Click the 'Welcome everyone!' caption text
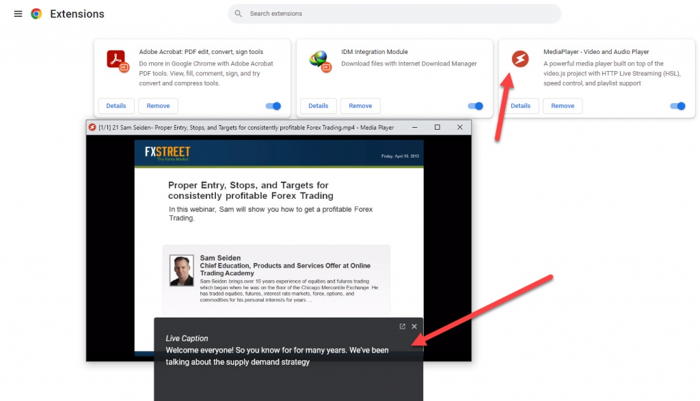This screenshot has width=700, height=401. click(277, 356)
